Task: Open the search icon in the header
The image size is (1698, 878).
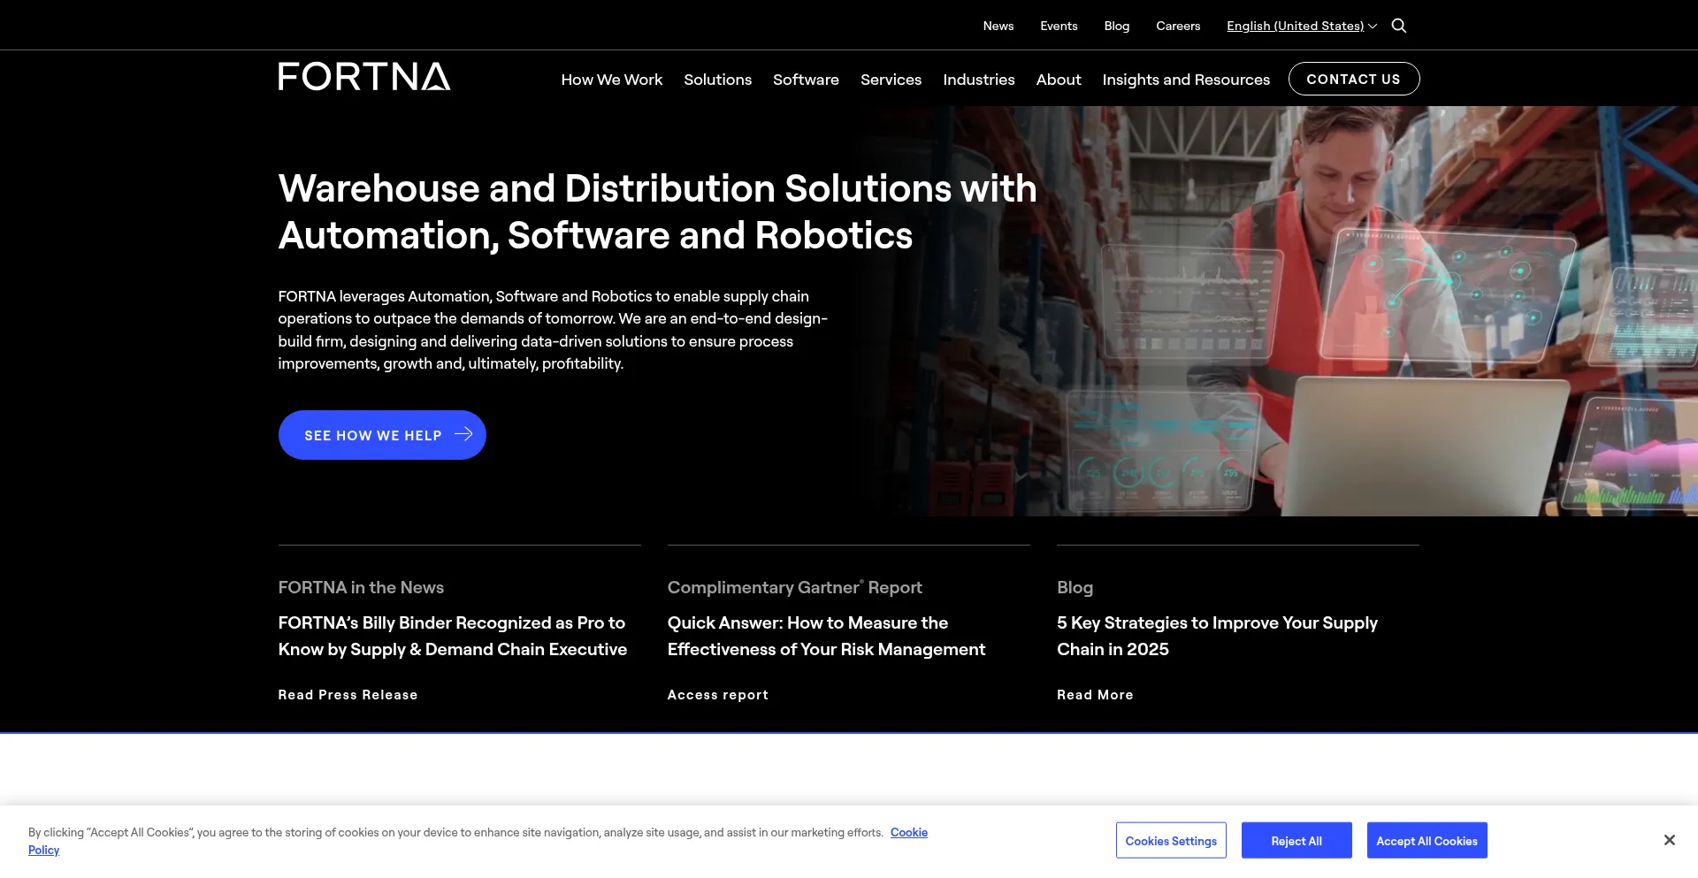Action: pyautogui.click(x=1398, y=26)
